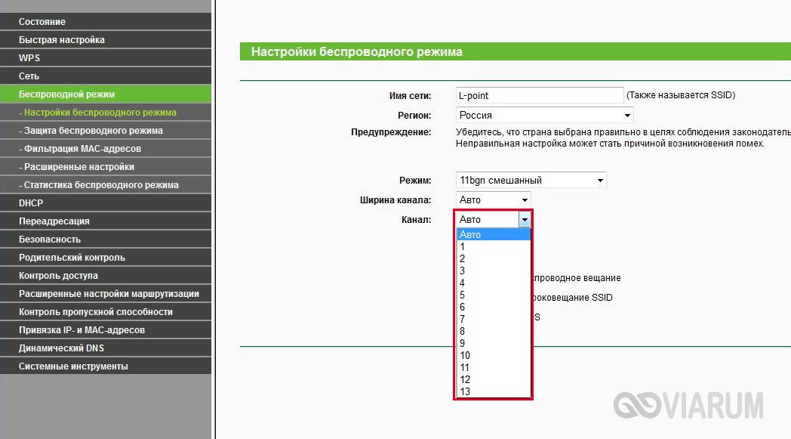Image resolution: width=791 pixels, height=439 pixels.
Task: Expand the Ширина канала dropdown
Action: (494, 200)
